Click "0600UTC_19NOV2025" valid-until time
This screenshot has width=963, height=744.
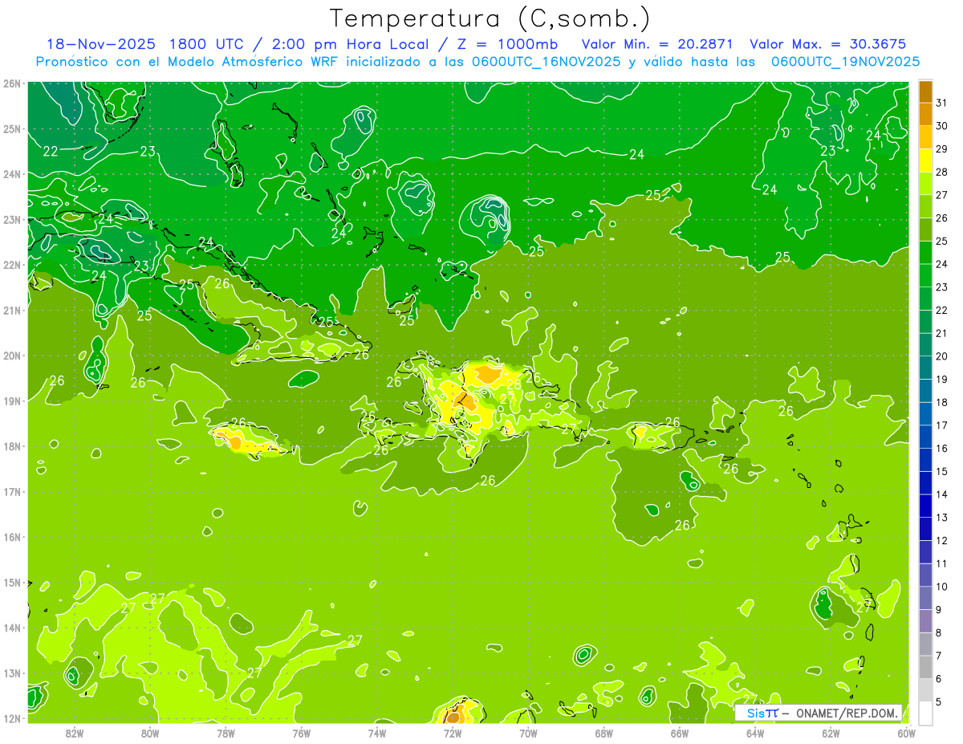pos(845,62)
